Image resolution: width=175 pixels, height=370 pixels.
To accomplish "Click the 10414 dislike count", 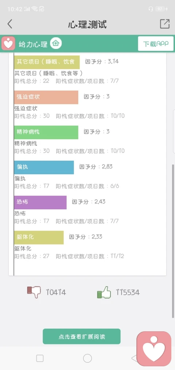I will tap(56, 293).
